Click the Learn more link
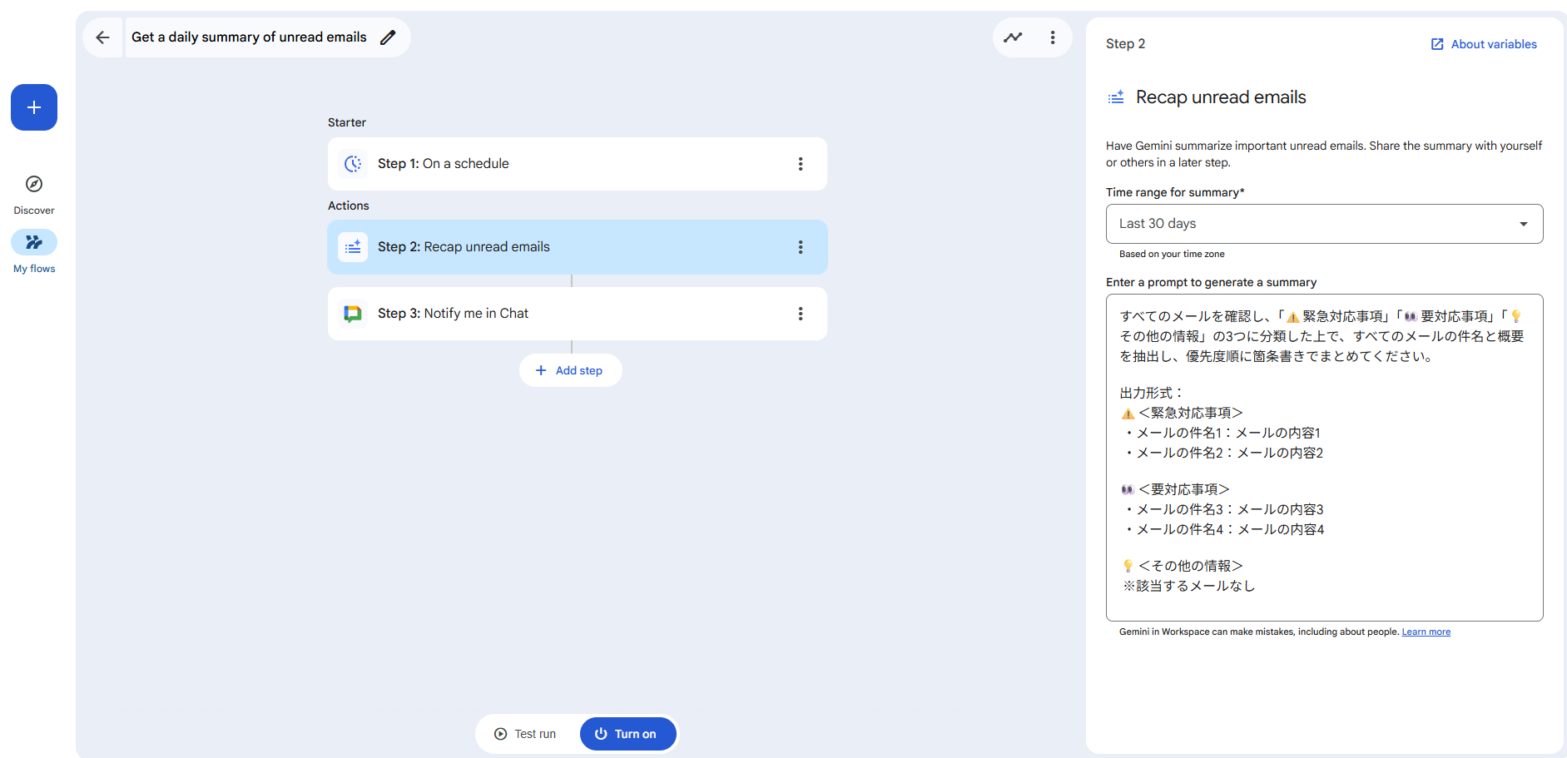 (1426, 632)
